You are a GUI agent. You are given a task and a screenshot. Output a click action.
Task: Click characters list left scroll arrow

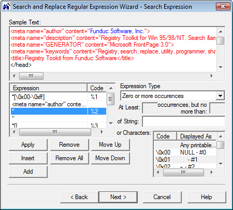click(158, 172)
